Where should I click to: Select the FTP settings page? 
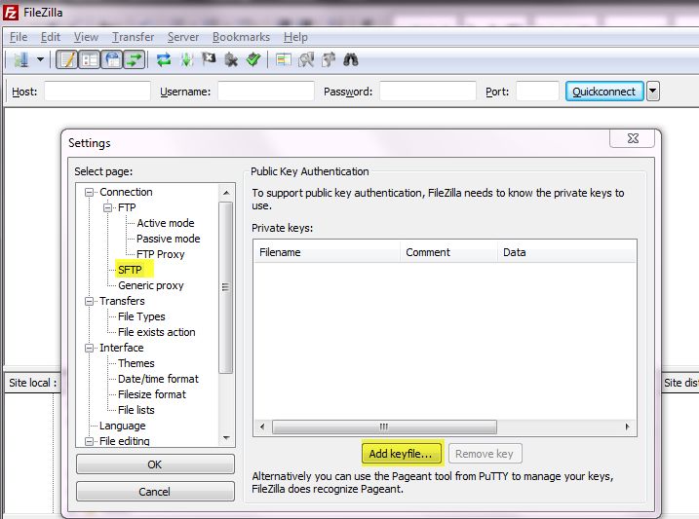127,207
